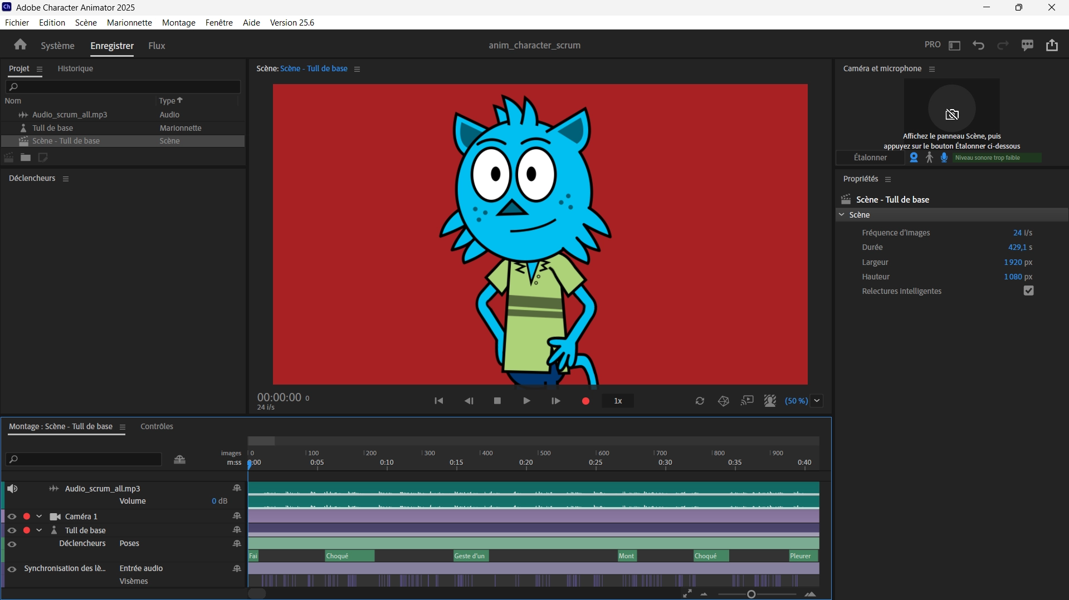Image resolution: width=1069 pixels, height=600 pixels.
Task: Click the microphone icon next to Étalonner
Action: pos(944,158)
